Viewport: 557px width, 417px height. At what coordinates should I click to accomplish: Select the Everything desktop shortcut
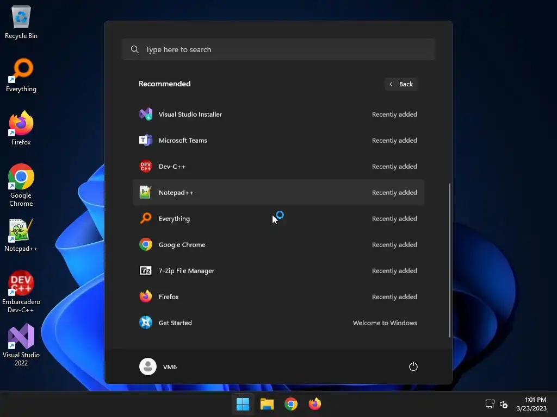21,75
